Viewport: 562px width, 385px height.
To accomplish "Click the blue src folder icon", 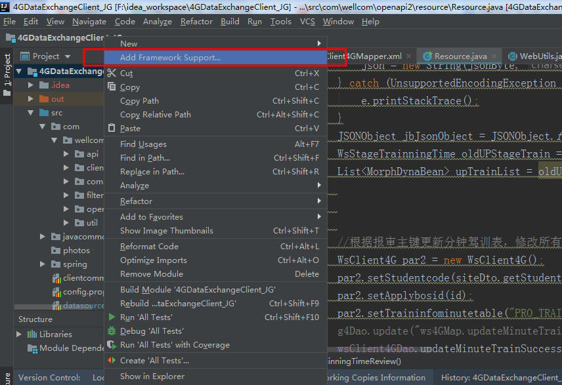I will [44, 113].
